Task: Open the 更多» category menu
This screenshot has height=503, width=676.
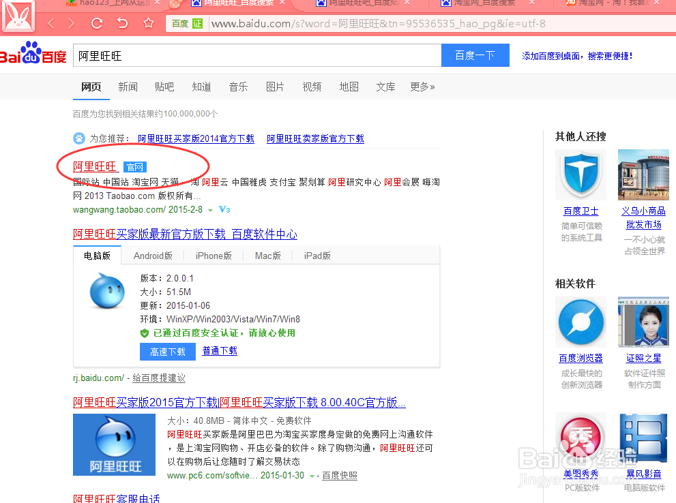Action: point(422,87)
